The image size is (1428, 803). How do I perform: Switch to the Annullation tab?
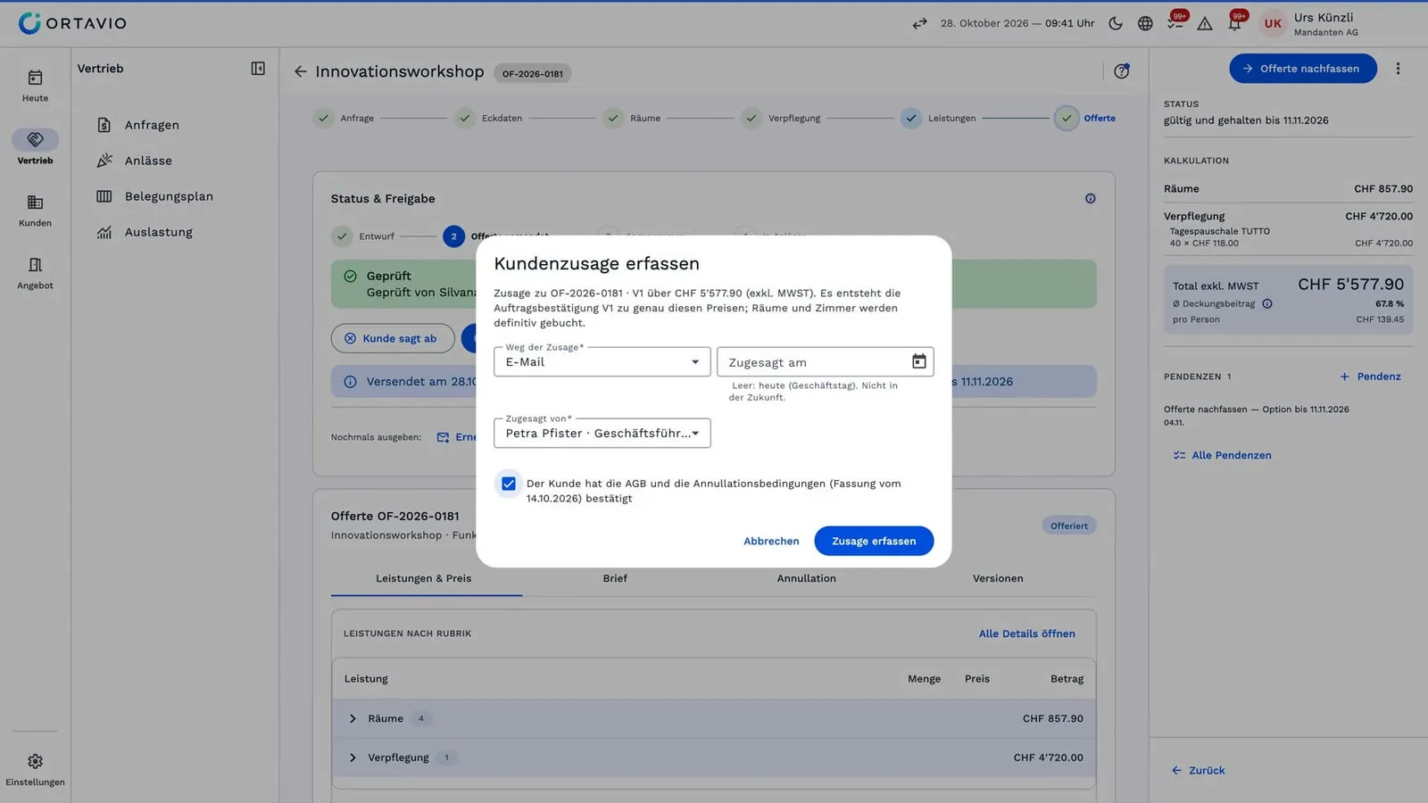[806, 578]
